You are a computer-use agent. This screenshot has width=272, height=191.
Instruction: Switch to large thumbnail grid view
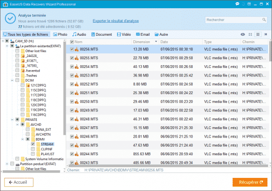point(250,34)
